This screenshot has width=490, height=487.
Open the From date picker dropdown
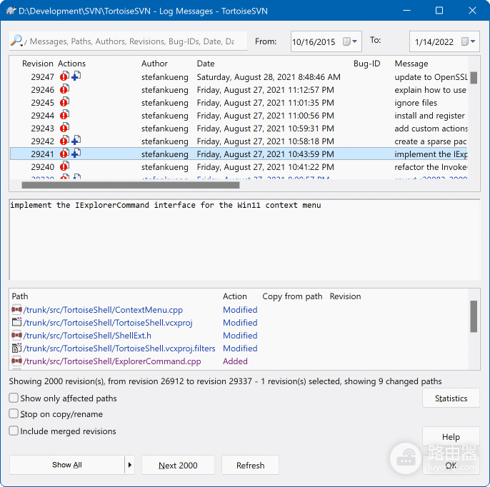click(x=350, y=41)
